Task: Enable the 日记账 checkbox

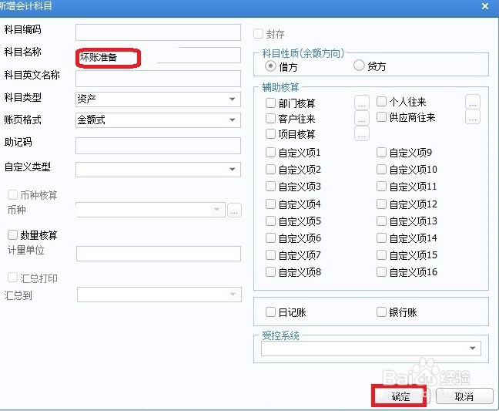Action: click(270, 312)
